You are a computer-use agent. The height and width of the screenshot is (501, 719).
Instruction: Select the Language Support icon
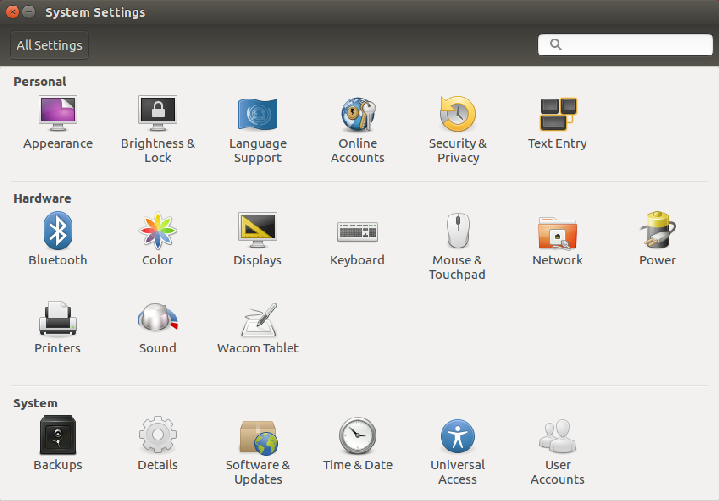[257, 123]
